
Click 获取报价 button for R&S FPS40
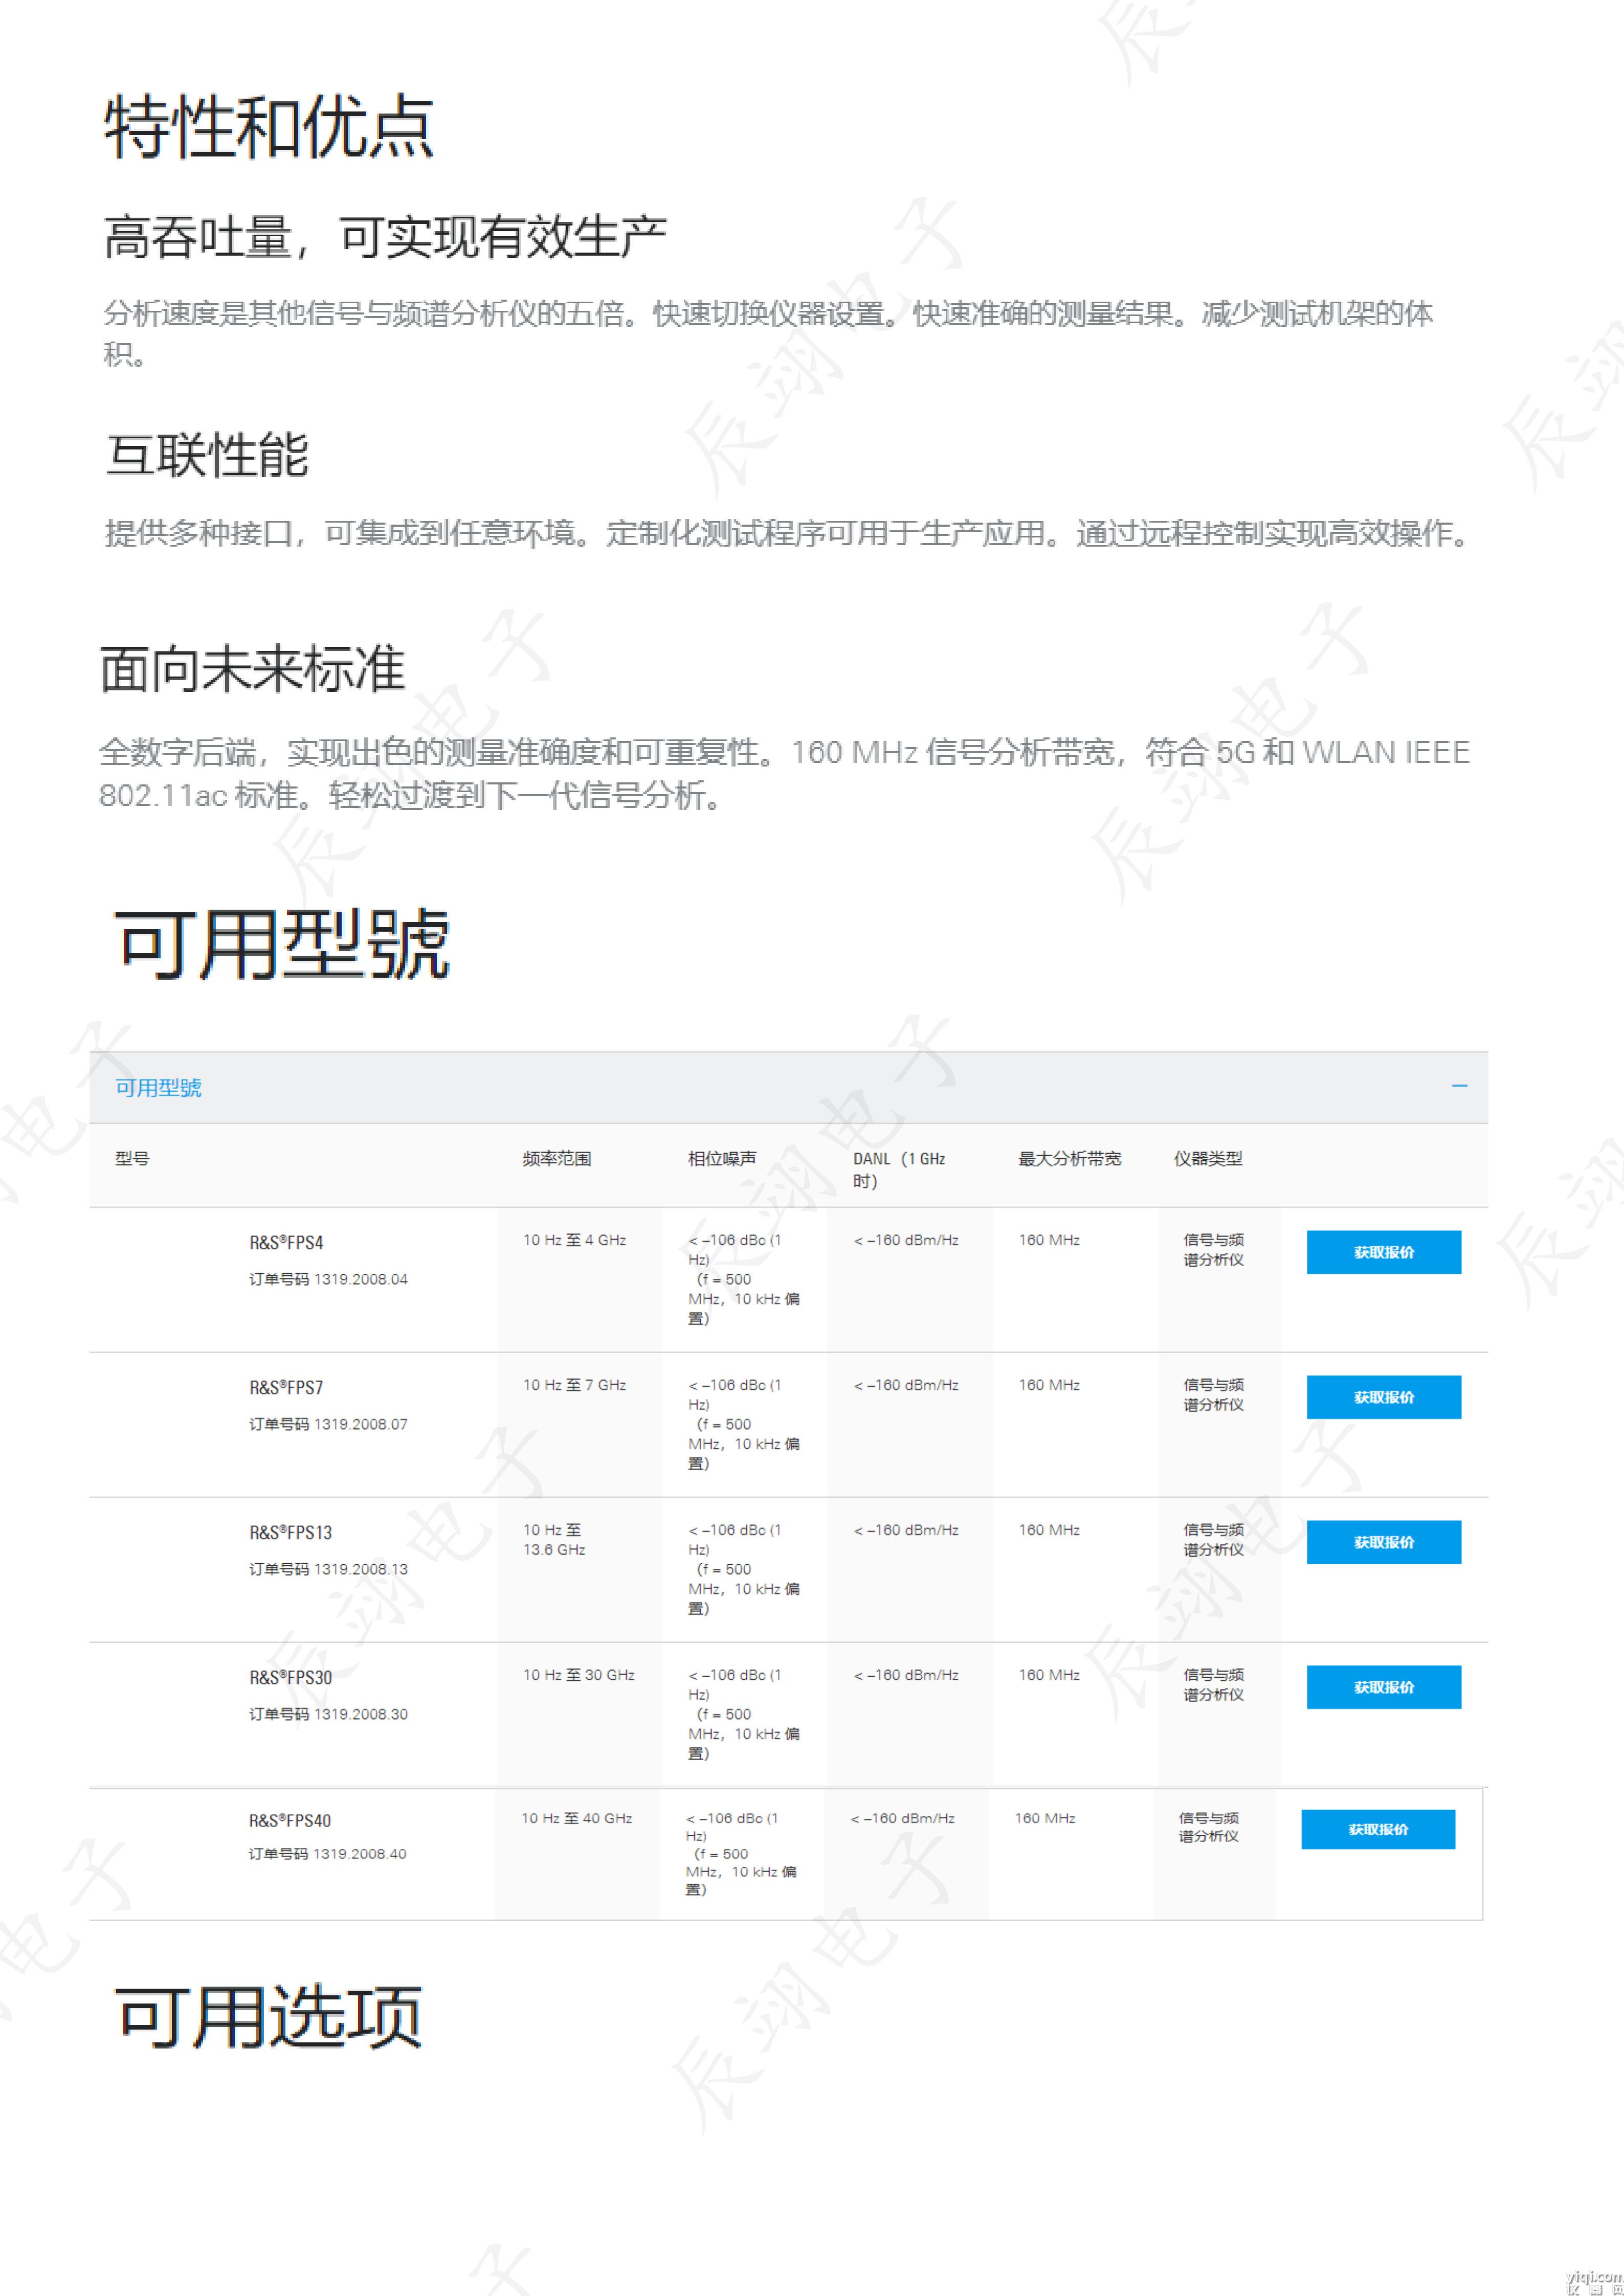(x=1377, y=1829)
